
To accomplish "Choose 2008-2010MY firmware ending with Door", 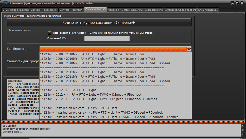I will click(x=115, y=54).
